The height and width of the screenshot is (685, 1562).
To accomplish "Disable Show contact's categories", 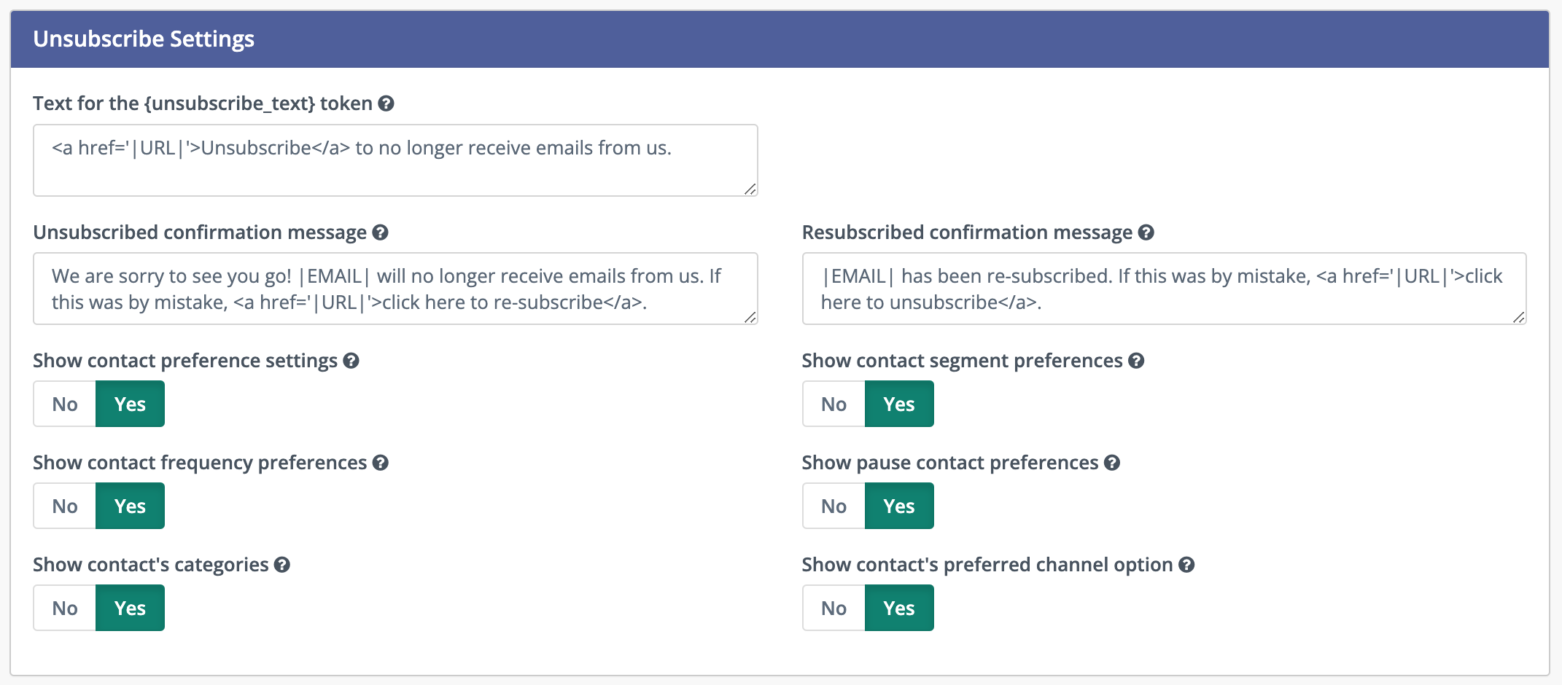I will coord(64,607).
